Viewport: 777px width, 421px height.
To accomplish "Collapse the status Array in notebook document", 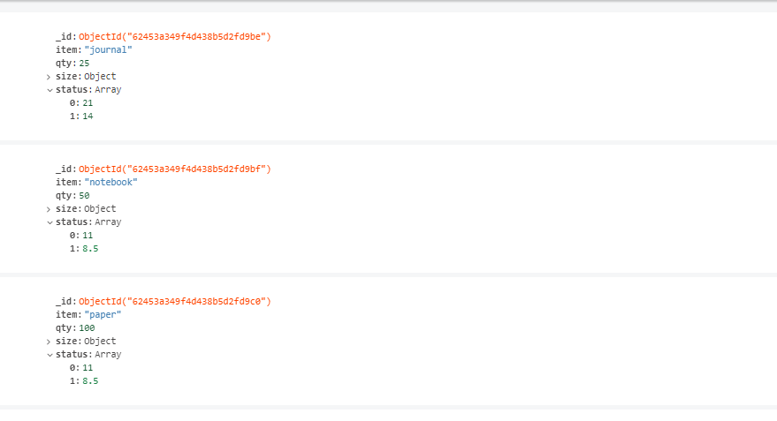I will [50, 222].
